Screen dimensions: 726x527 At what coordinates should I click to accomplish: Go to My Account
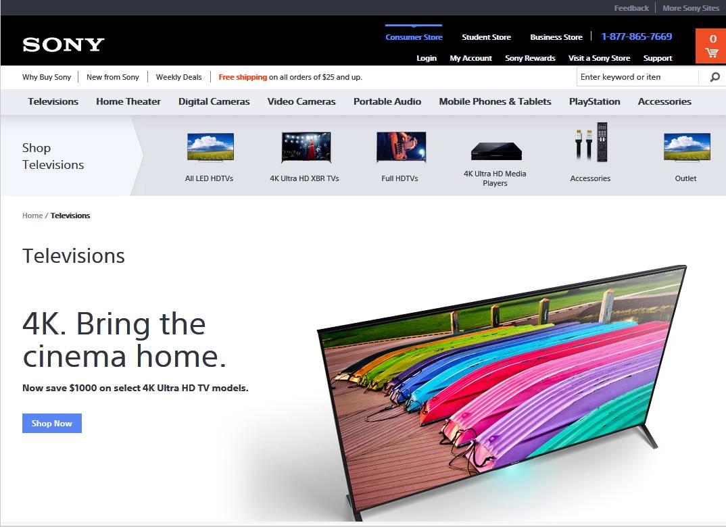[x=471, y=58]
